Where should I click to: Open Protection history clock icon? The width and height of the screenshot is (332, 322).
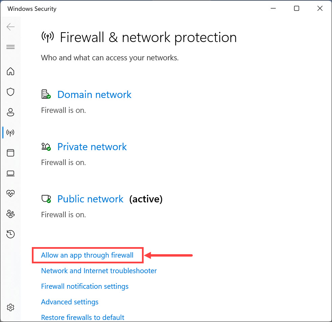click(x=11, y=234)
